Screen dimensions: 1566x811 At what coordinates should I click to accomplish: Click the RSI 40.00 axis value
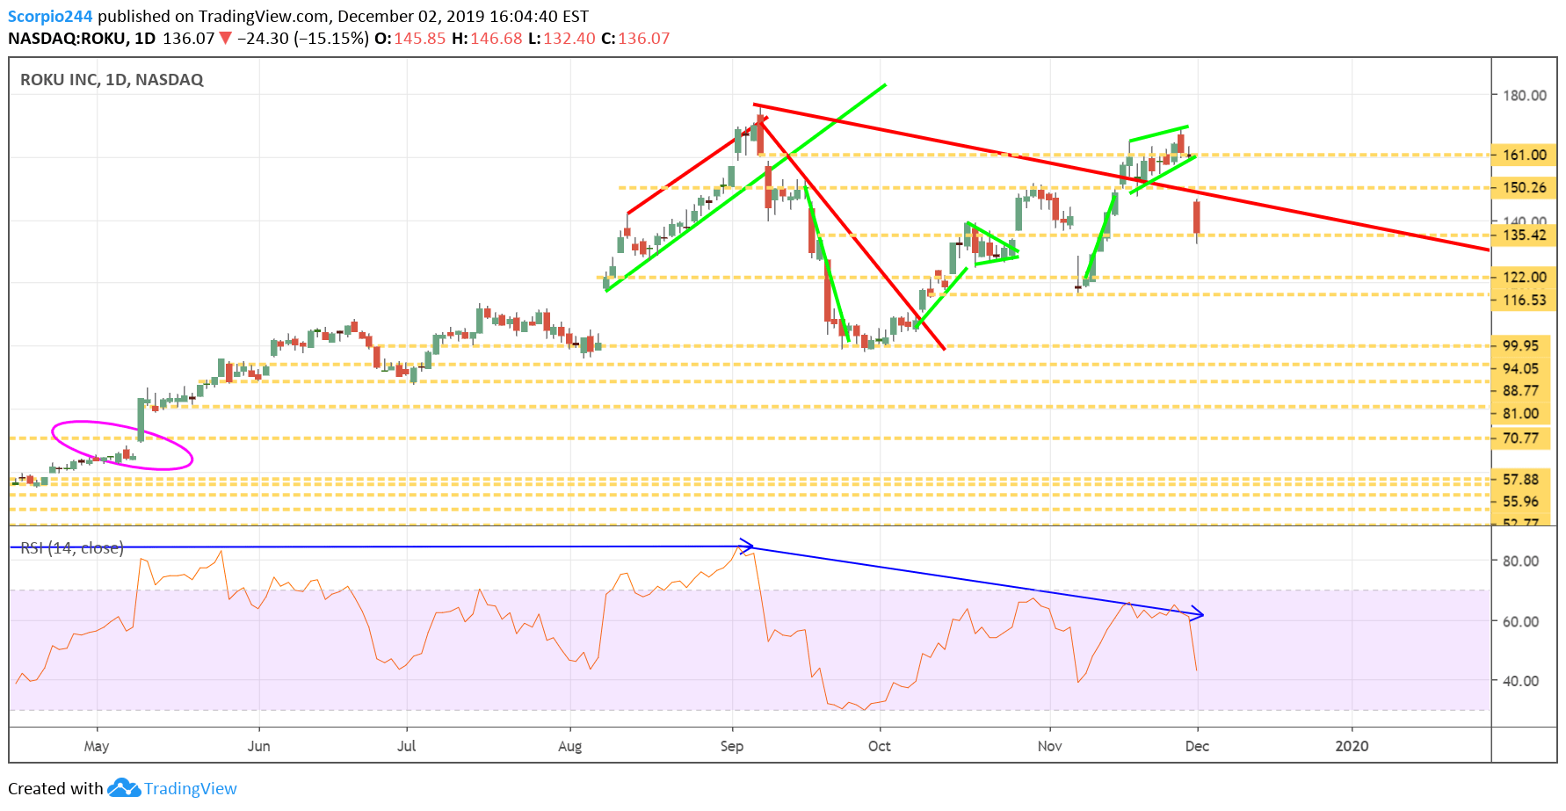click(1520, 681)
